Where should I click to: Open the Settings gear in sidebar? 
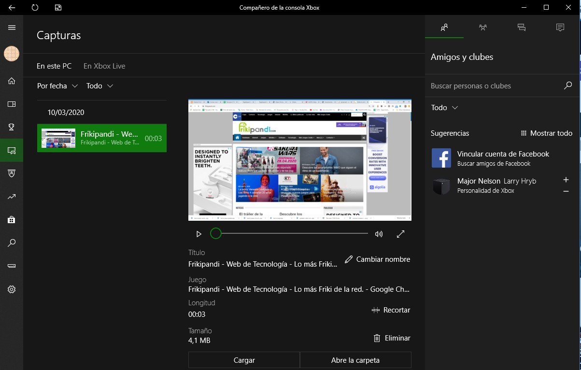[12, 289]
